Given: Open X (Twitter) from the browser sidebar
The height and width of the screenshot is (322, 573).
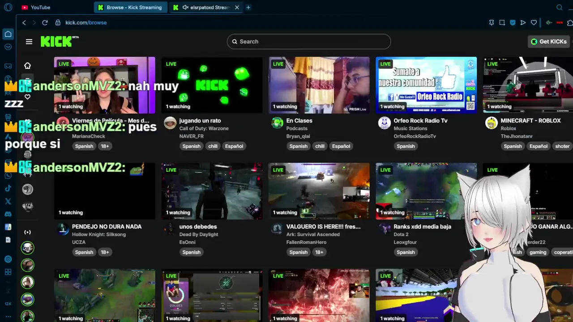Looking at the screenshot, I should 8,202.
